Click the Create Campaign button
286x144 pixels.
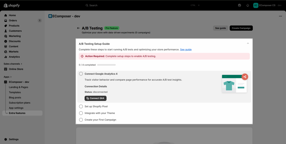click(241, 28)
